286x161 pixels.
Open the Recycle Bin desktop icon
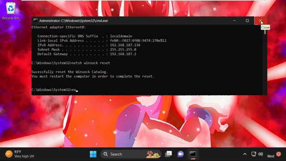(11, 11)
